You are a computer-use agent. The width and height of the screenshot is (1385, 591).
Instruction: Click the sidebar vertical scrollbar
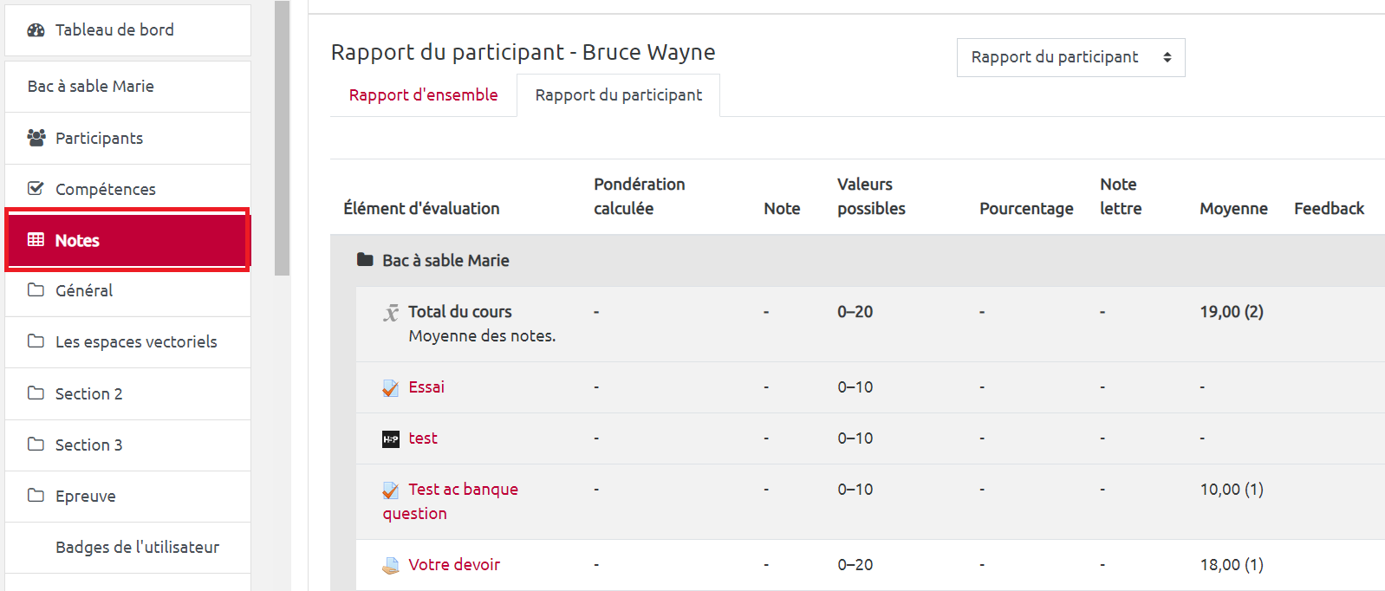click(x=282, y=139)
